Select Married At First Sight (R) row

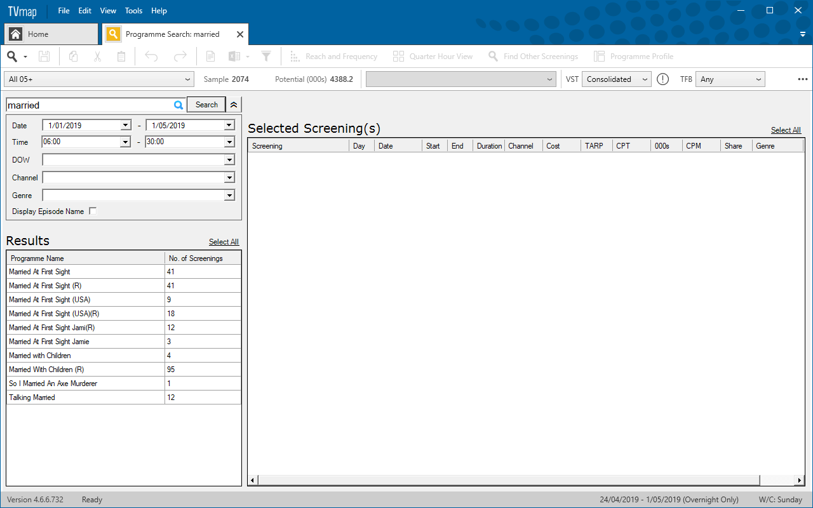pos(124,286)
